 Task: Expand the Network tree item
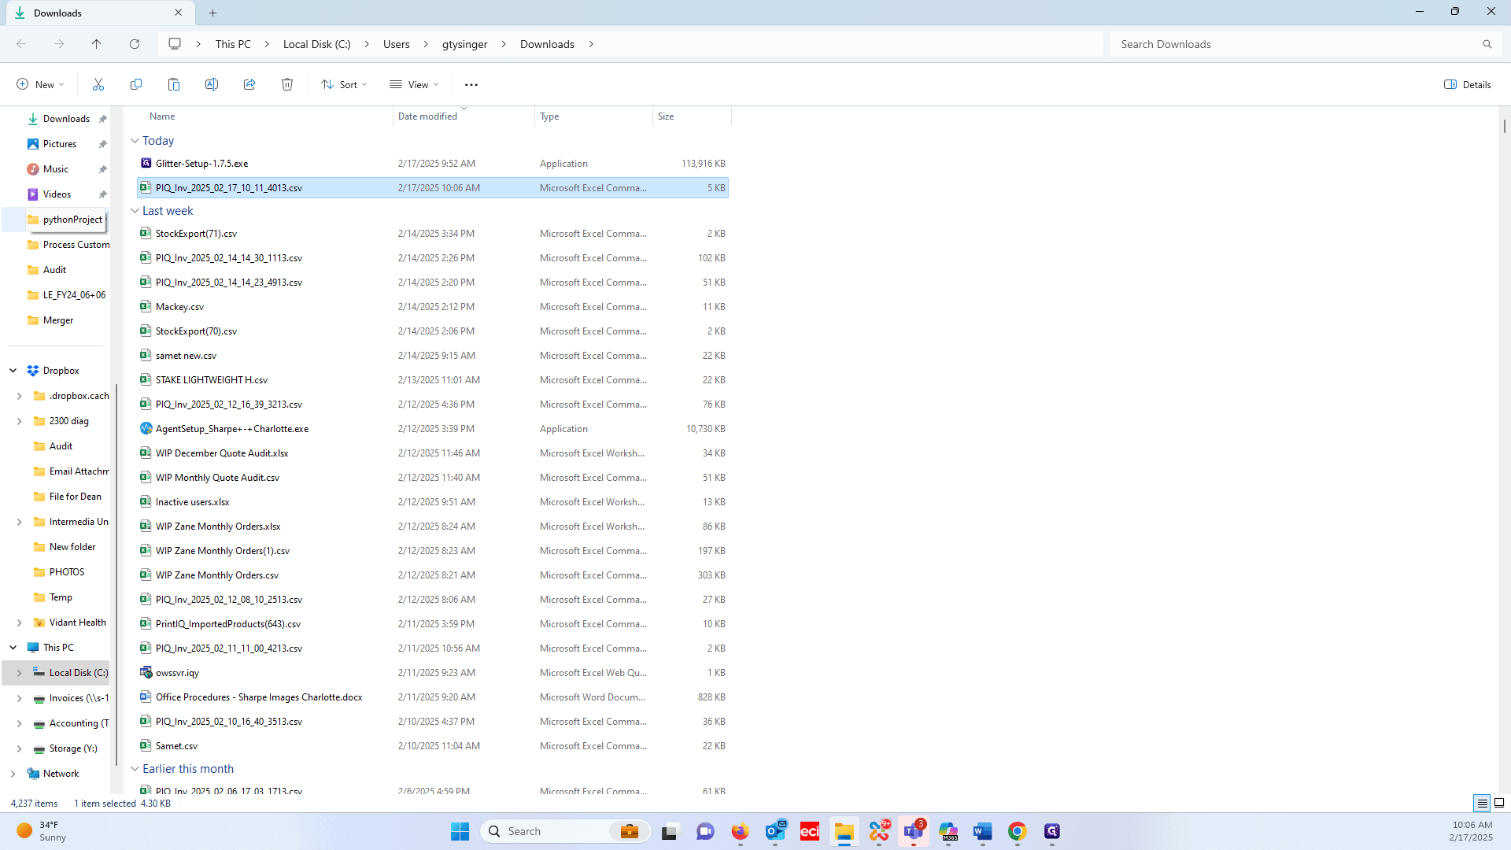click(x=13, y=774)
